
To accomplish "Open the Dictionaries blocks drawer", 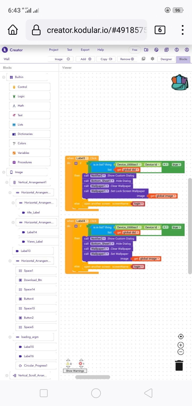I will (30, 134).
